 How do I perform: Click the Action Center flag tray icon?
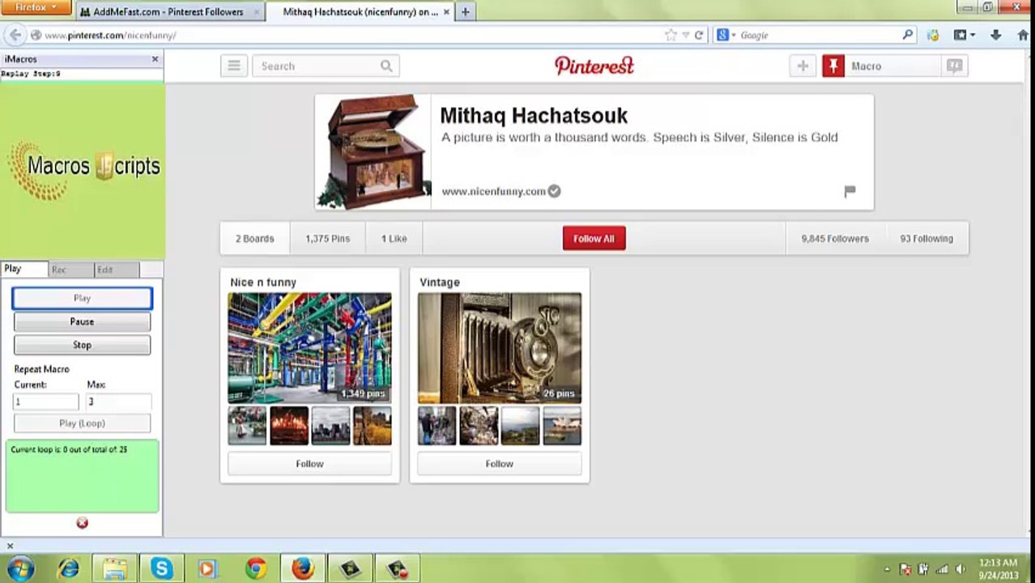(905, 568)
